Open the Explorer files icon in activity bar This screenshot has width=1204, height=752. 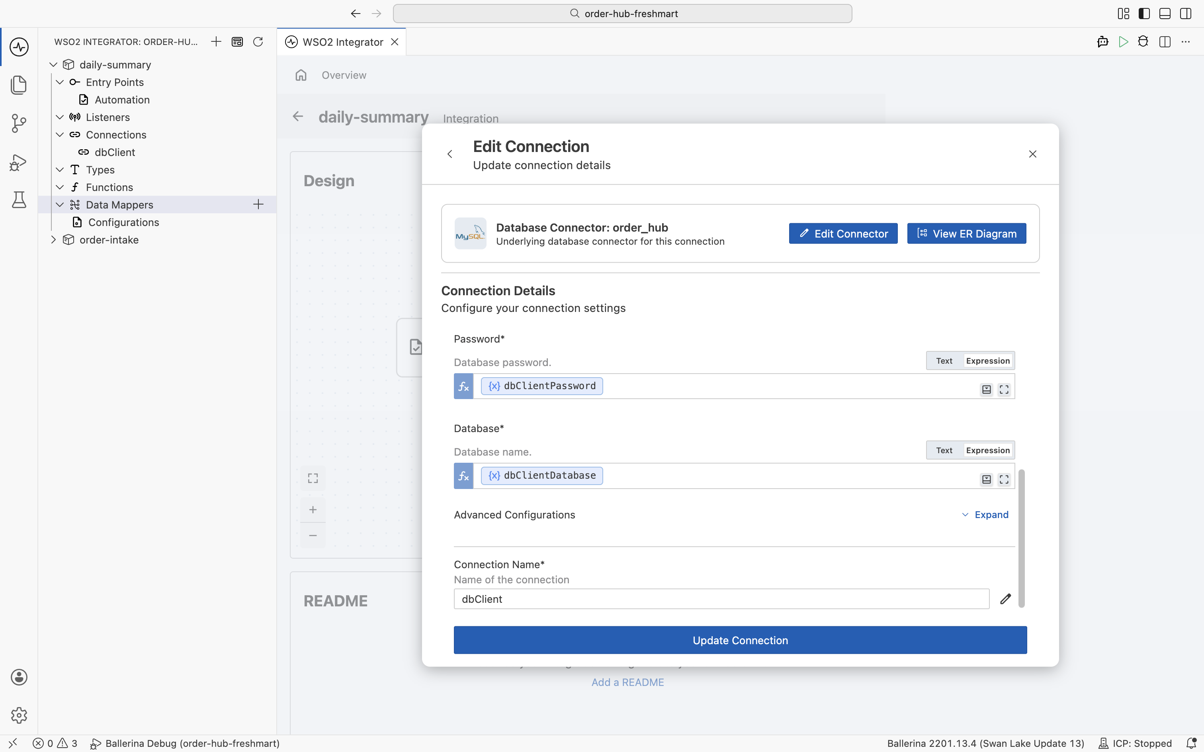pyautogui.click(x=19, y=85)
